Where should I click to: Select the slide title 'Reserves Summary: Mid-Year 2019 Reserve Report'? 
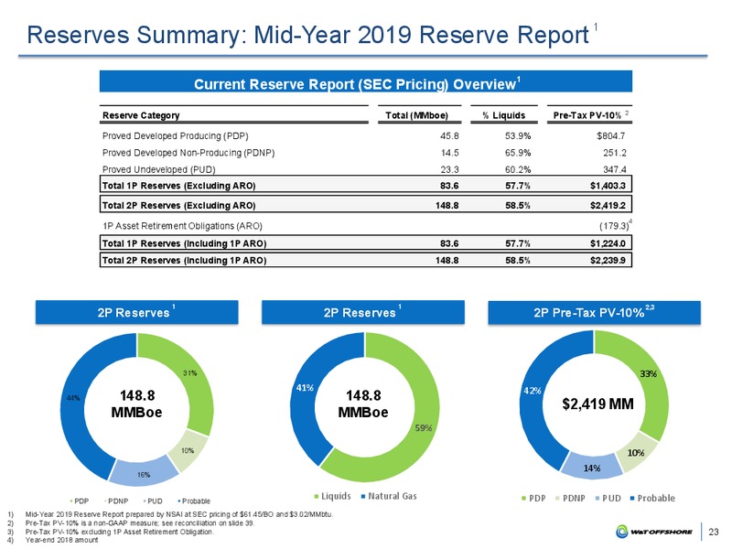click(x=308, y=35)
